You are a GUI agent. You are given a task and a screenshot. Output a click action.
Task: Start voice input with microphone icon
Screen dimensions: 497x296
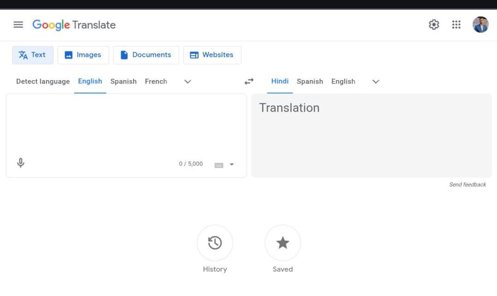point(20,163)
